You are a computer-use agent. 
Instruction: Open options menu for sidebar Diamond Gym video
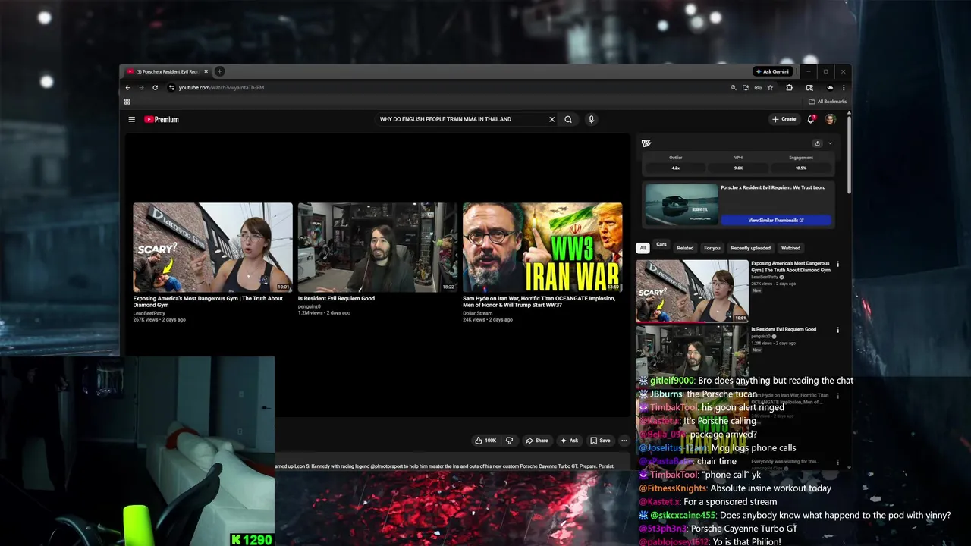pos(838,265)
